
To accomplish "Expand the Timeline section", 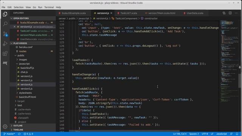I will tap(33, 130).
